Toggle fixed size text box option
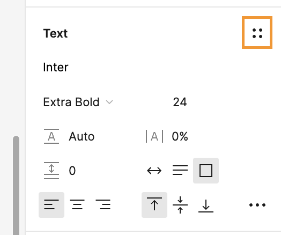This screenshot has height=235, width=281. [206, 171]
